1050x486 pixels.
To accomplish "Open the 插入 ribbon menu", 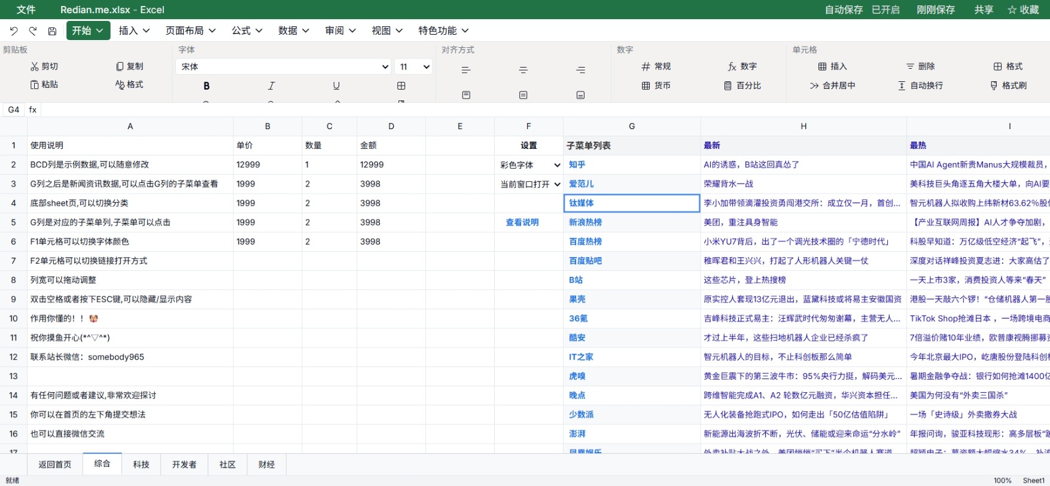I will pyautogui.click(x=134, y=30).
